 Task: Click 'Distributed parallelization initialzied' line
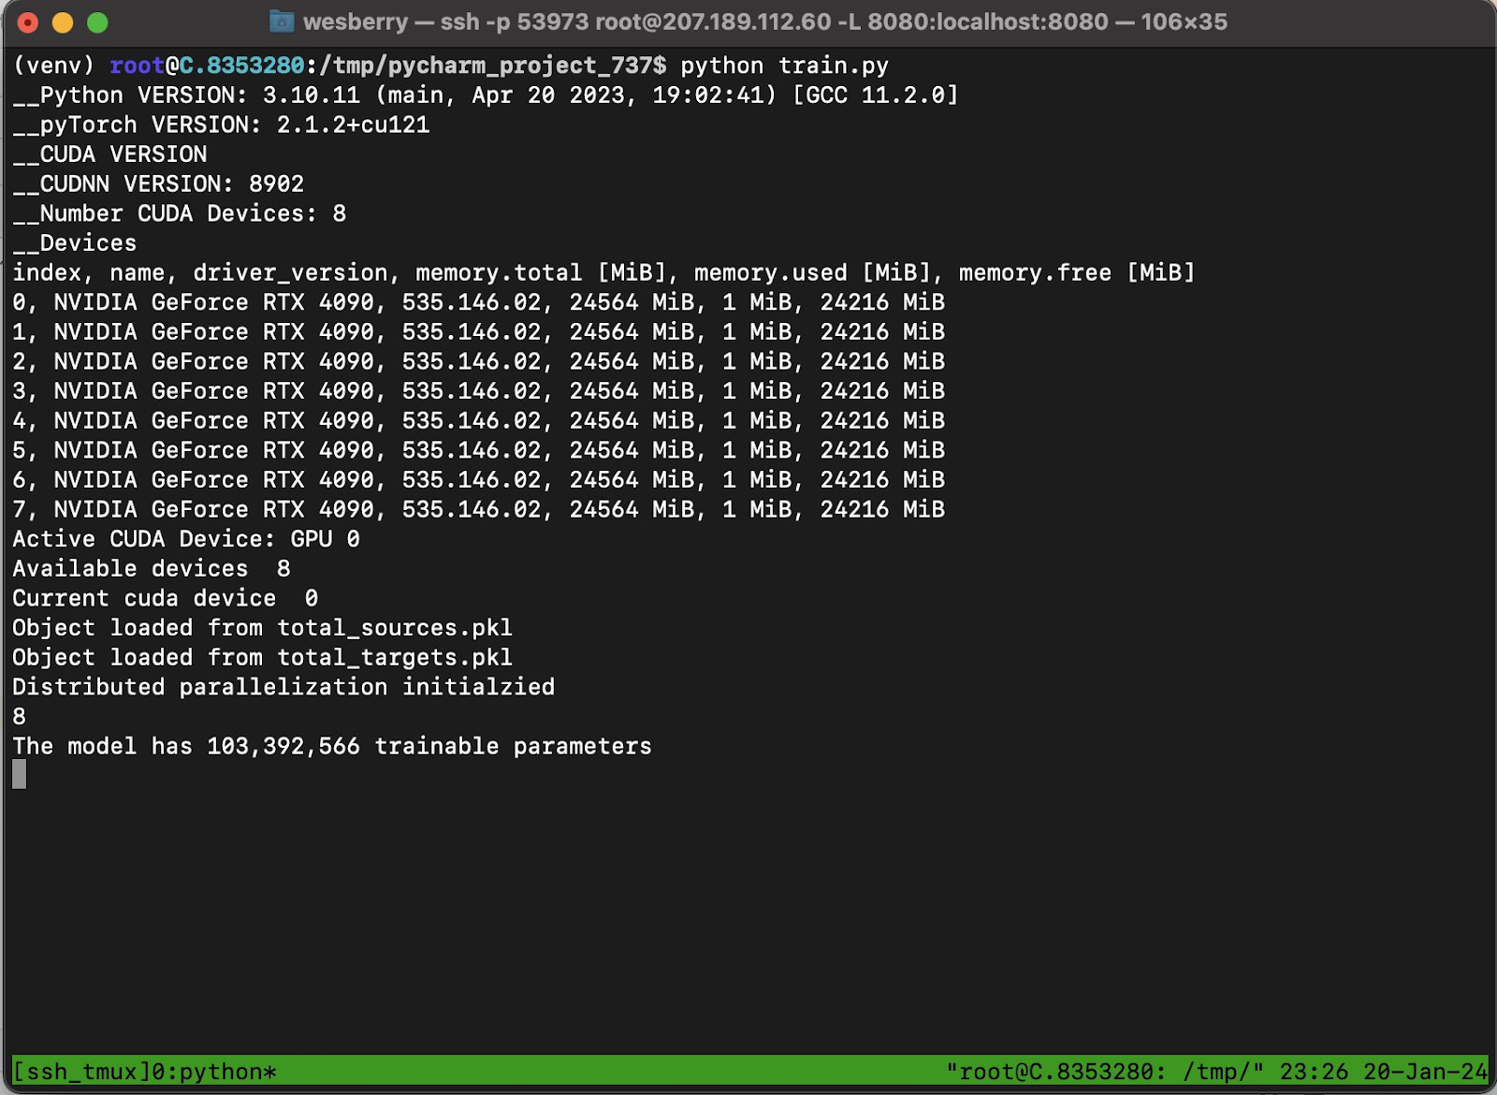pyautogui.click(x=283, y=688)
